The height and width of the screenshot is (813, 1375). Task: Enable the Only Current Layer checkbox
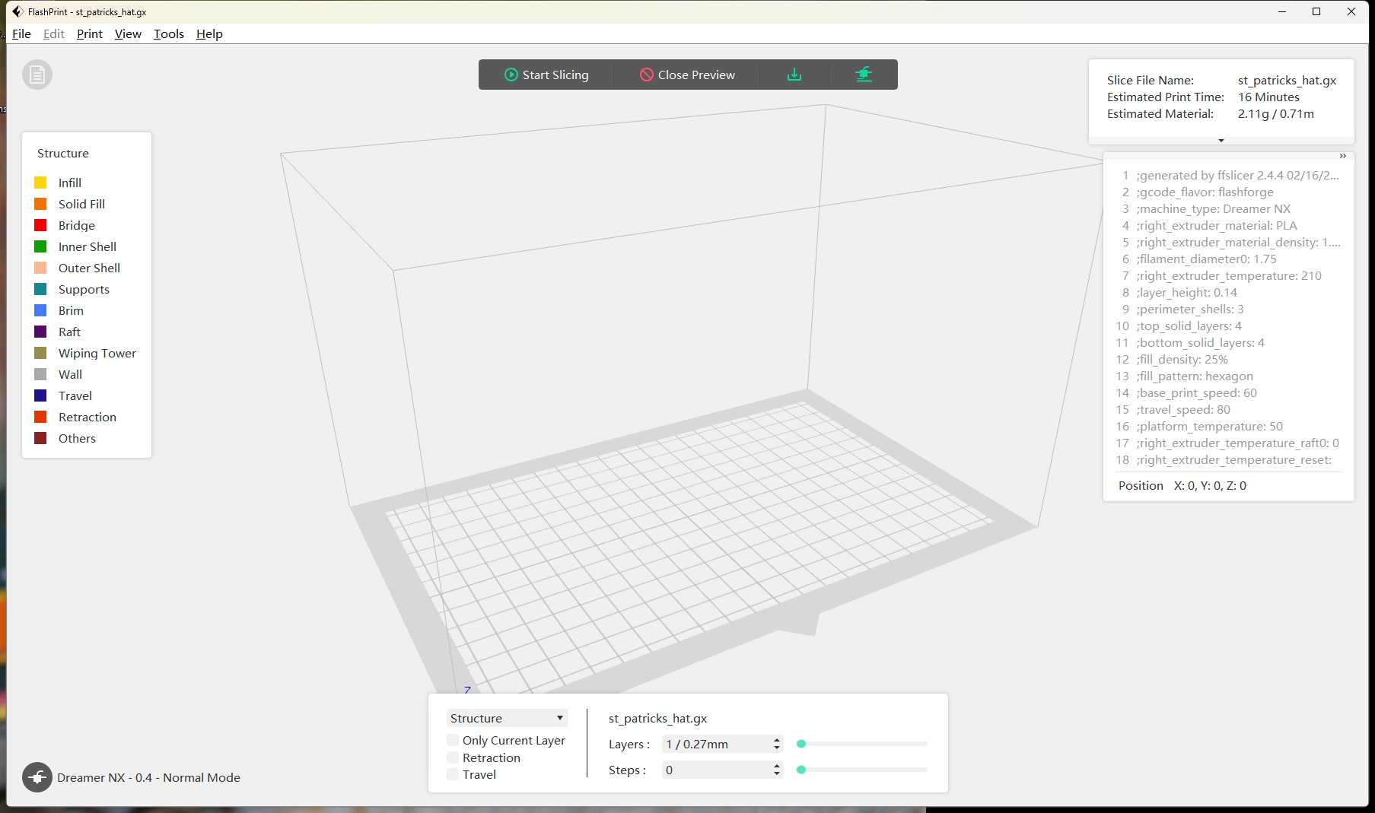click(x=454, y=740)
